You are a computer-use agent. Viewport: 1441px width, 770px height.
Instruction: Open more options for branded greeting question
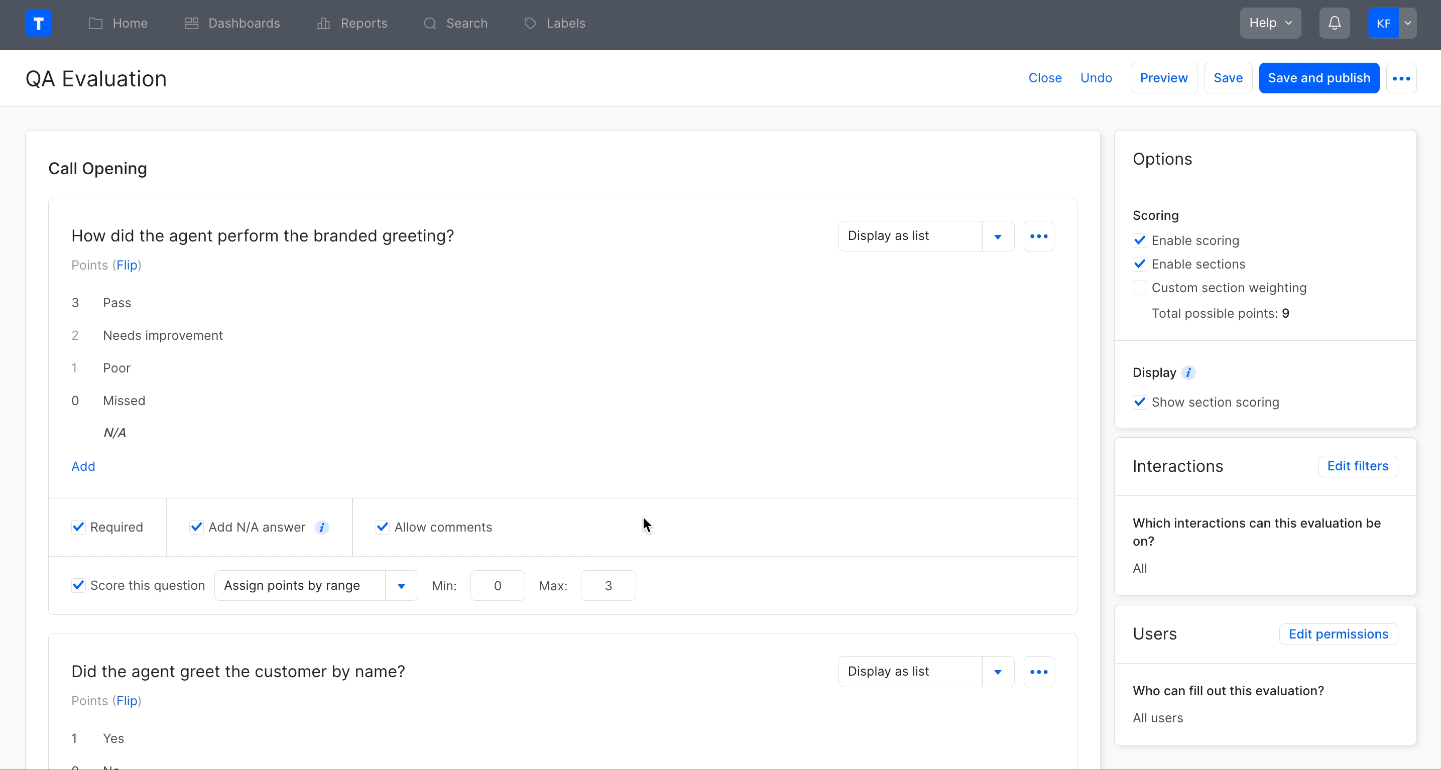[x=1038, y=236]
